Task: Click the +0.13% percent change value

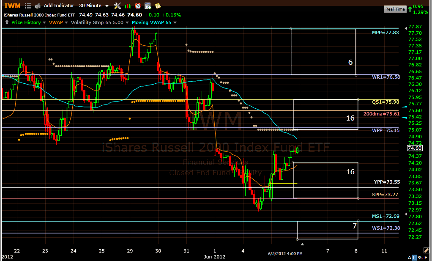Action: 171,15
